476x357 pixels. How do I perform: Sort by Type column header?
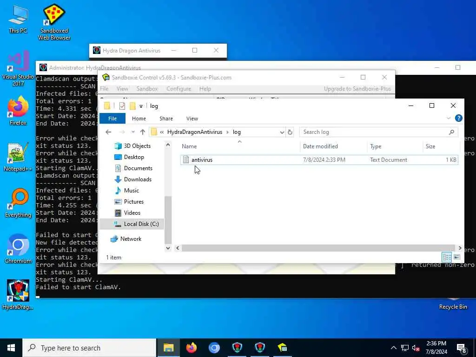395,146
